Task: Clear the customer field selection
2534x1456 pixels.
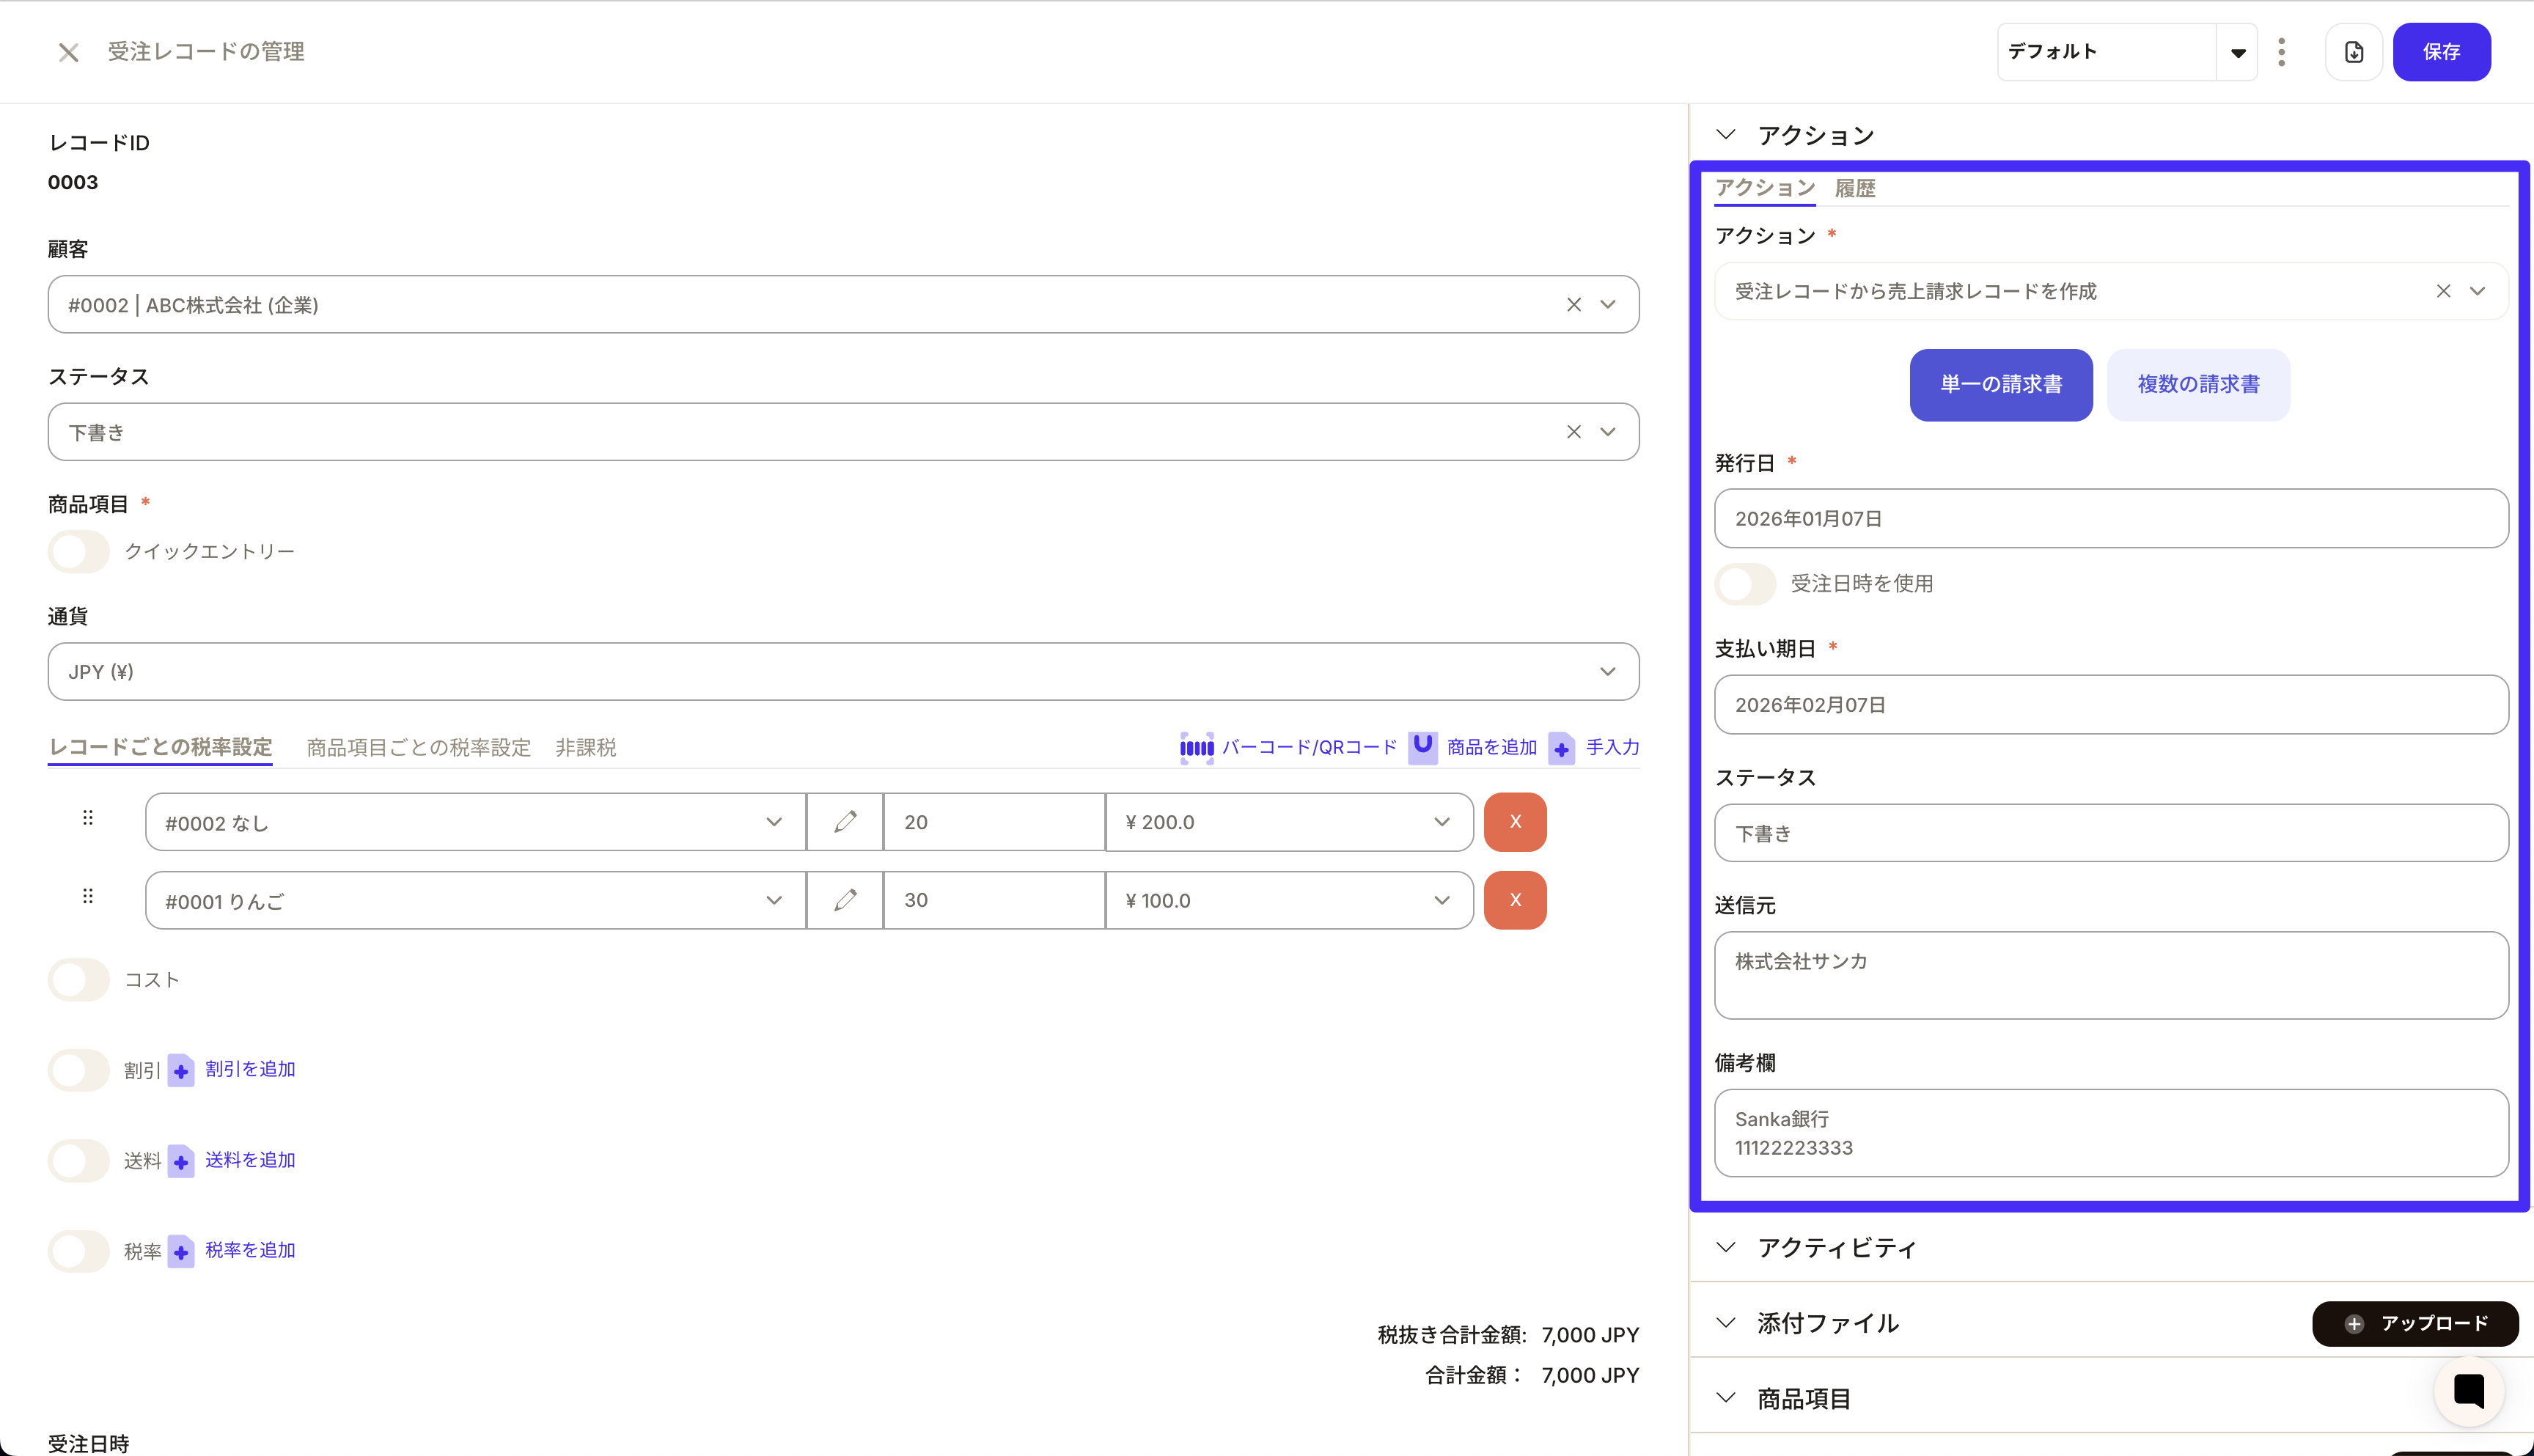Action: (1574, 305)
